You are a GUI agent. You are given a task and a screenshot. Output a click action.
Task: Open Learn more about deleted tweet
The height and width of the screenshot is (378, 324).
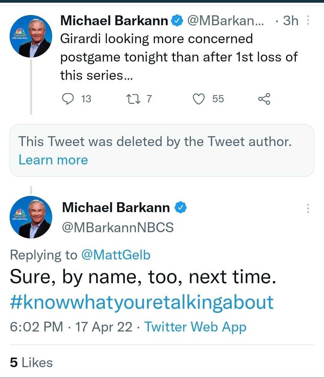(53, 160)
